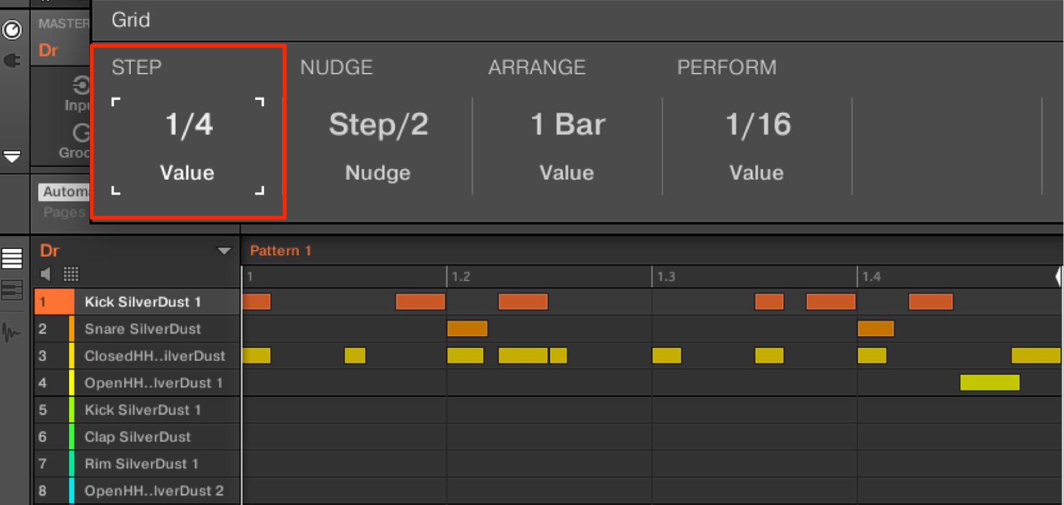Image resolution: width=1064 pixels, height=505 pixels.
Task: Click the Pattern 1 label
Action: click(280, 251)
